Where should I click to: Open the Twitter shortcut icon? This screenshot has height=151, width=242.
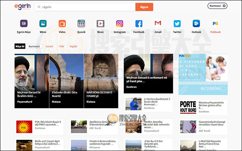[177, 24]
